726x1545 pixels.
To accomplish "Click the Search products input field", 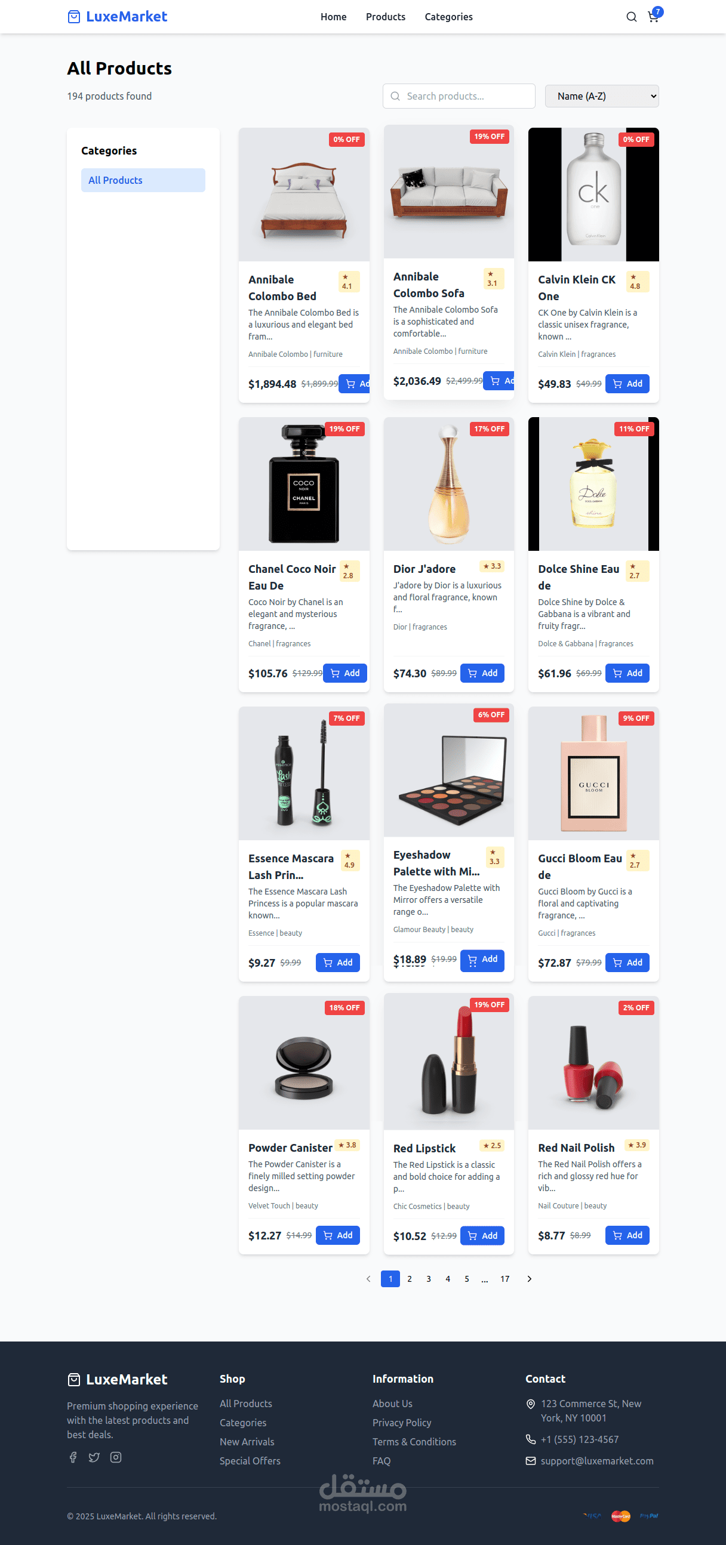I will click(x=459, y=96).
